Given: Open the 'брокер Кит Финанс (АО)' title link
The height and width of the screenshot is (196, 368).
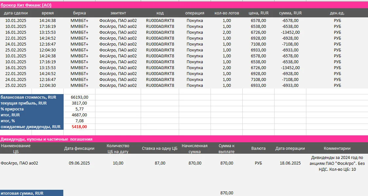Looking at the screenshot, I should click(x=26, y=5).
